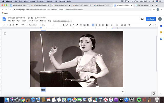This screenshot has height=103, width=164.
Task: Click the Move to folder icon
Action: coord(32,18)
